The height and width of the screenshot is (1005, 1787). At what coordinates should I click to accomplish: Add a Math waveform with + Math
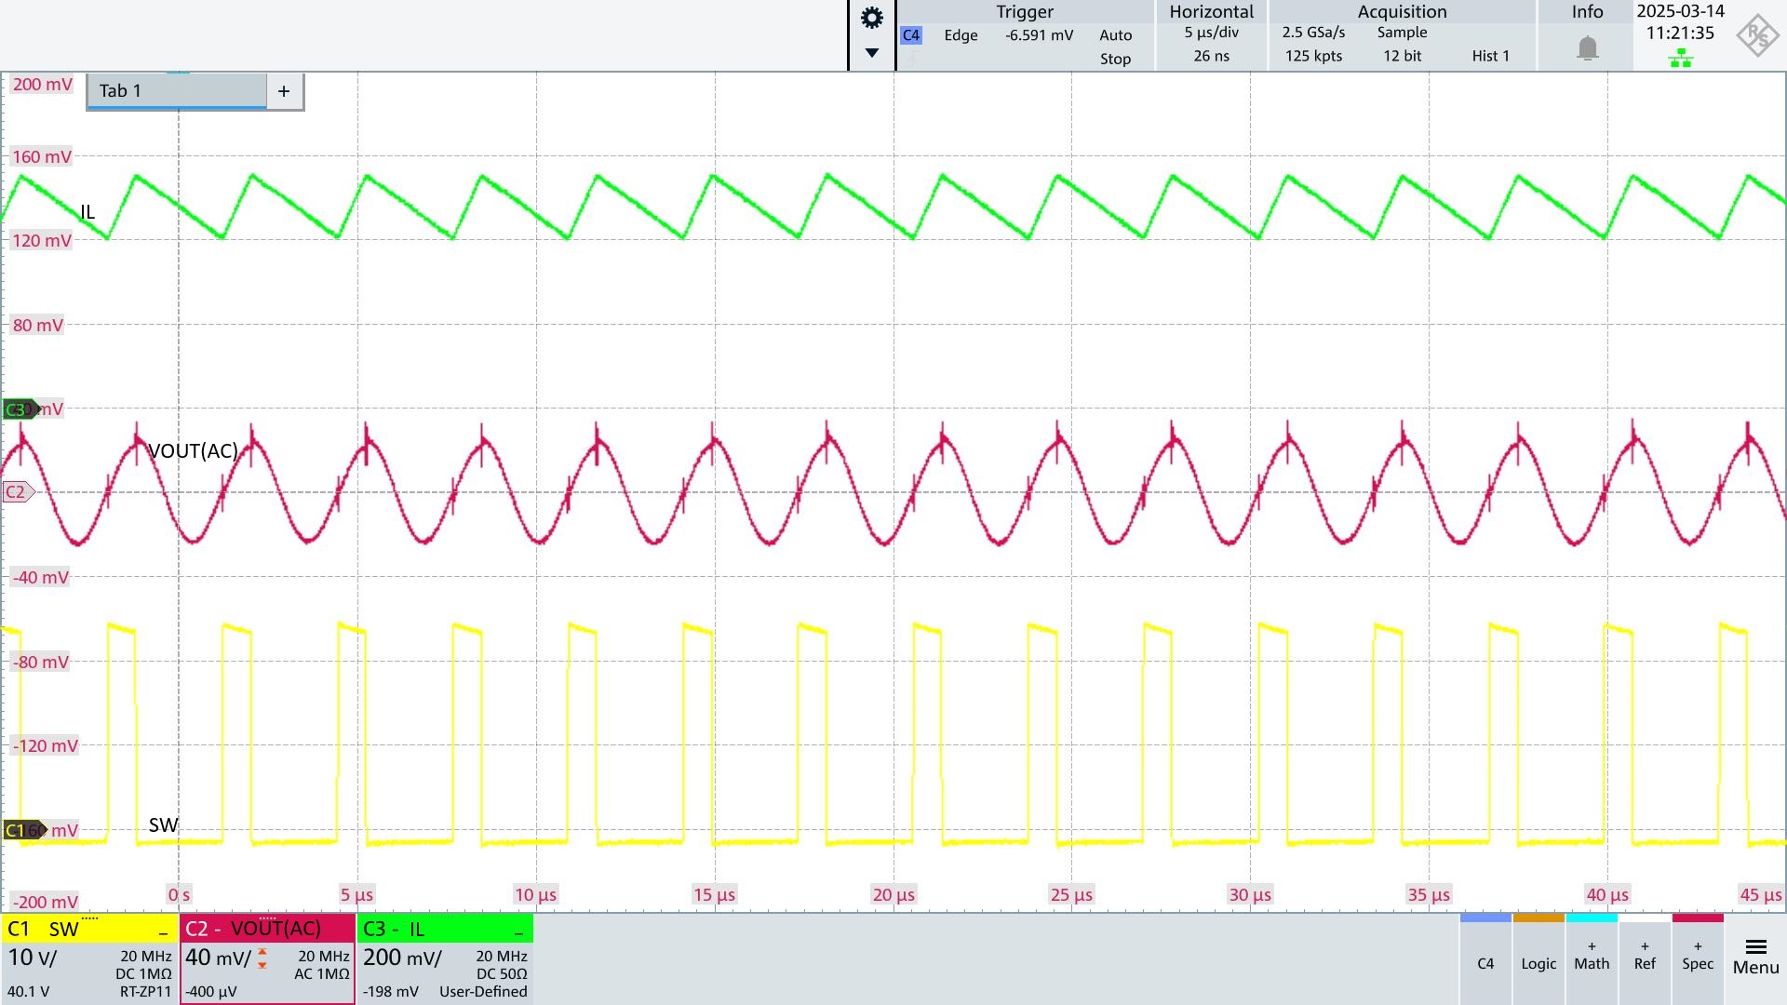1592,963
